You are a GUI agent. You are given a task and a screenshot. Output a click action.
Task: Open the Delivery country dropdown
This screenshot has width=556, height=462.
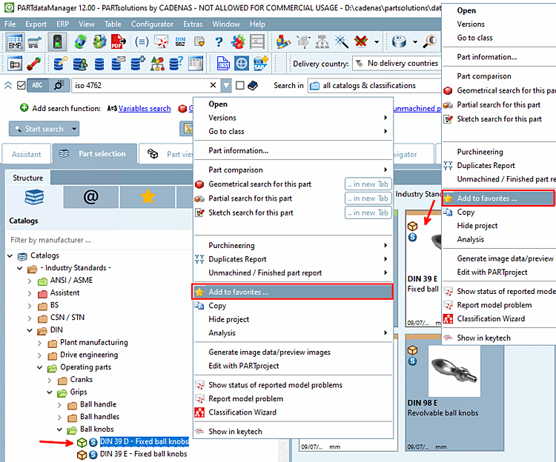tap(397, 64)
